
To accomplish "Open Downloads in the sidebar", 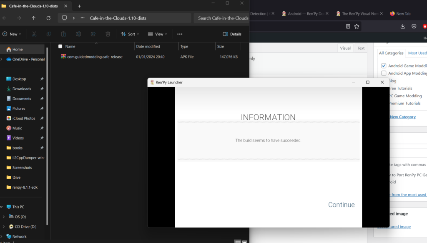I will (23, 89).
